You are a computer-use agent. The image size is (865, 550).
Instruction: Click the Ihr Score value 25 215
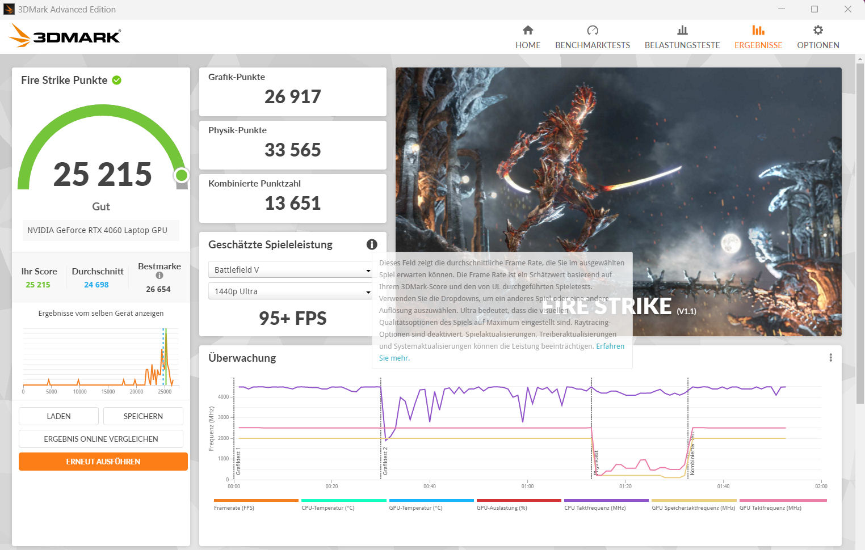click(38, 285)
